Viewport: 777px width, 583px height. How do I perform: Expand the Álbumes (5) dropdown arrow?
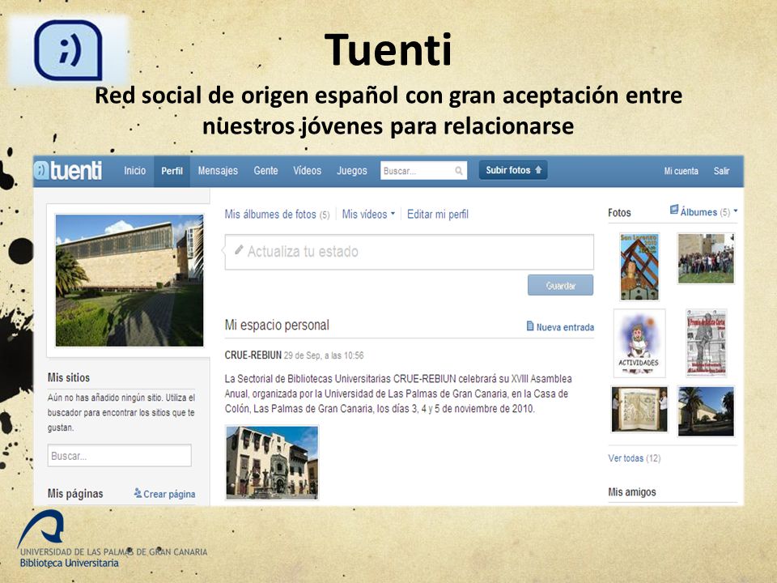click(736, 211)
